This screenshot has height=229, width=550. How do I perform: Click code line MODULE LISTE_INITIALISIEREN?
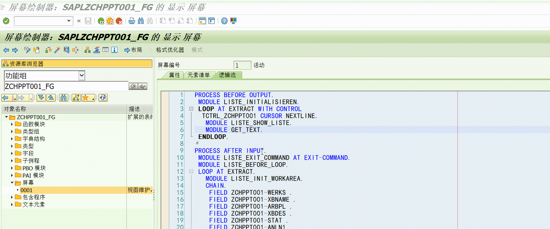pyautogui.click(x=248, y=102)
